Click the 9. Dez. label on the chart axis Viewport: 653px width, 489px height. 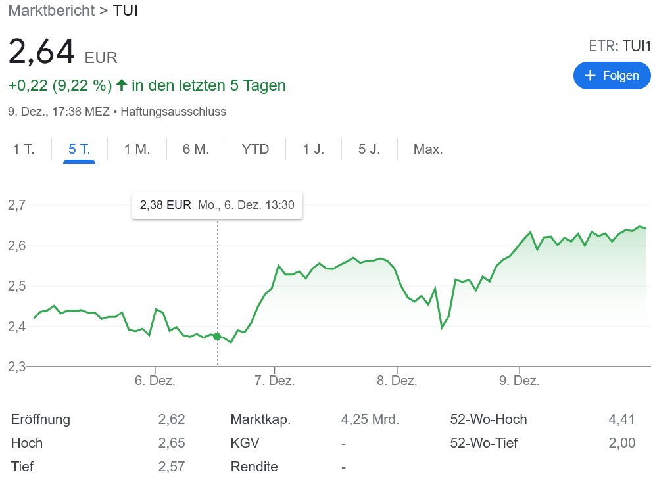pos(520,380)
